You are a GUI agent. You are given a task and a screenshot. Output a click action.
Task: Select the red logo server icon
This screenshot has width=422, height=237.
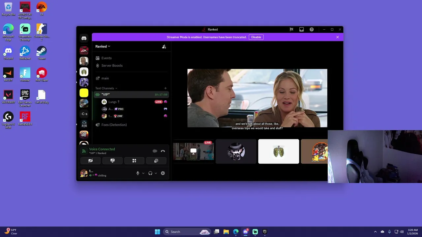pyautogui.click(x=84, y=50)
